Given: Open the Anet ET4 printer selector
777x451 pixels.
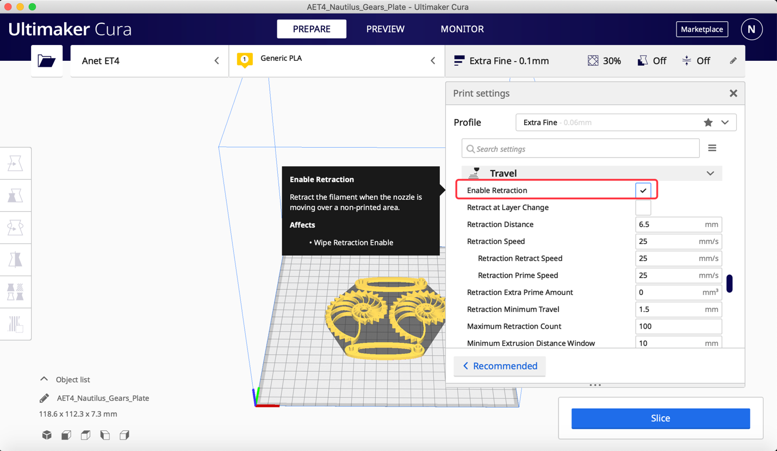Looking at the screenshot, I should click(x=150, y=61).
